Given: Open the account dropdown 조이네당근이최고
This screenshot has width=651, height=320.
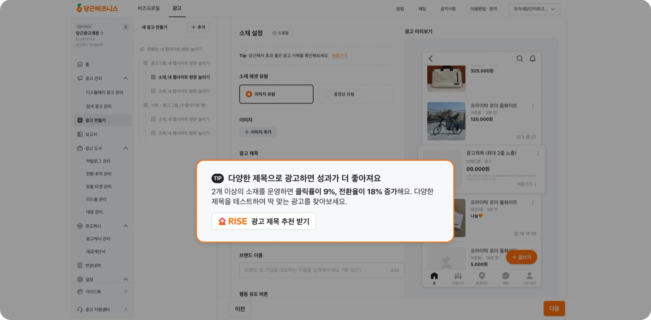Looking at the screenshot, I should click(x=534, y=9).
